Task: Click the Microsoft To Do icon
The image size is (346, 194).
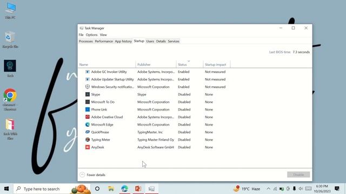Action: tap(88, 102)
